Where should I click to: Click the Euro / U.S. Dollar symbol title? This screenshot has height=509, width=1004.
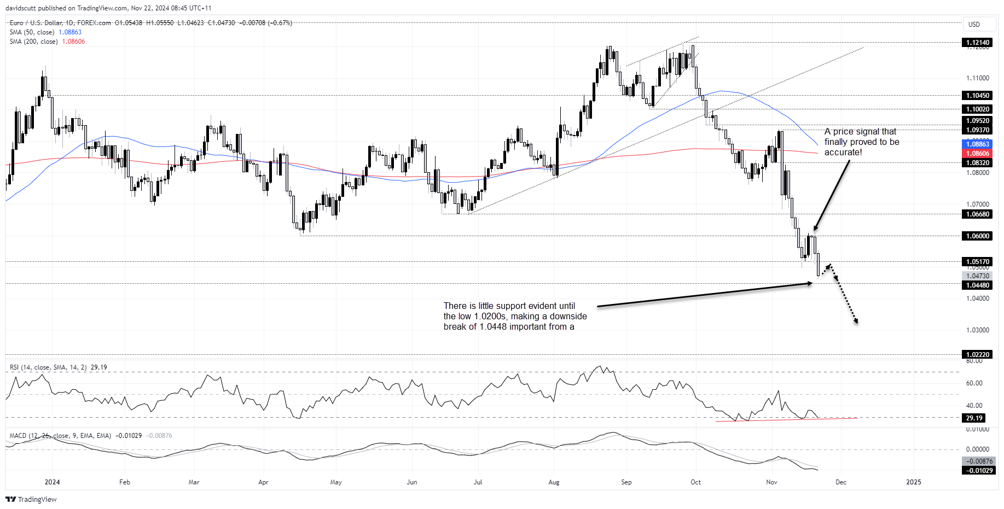click(36, 23)
